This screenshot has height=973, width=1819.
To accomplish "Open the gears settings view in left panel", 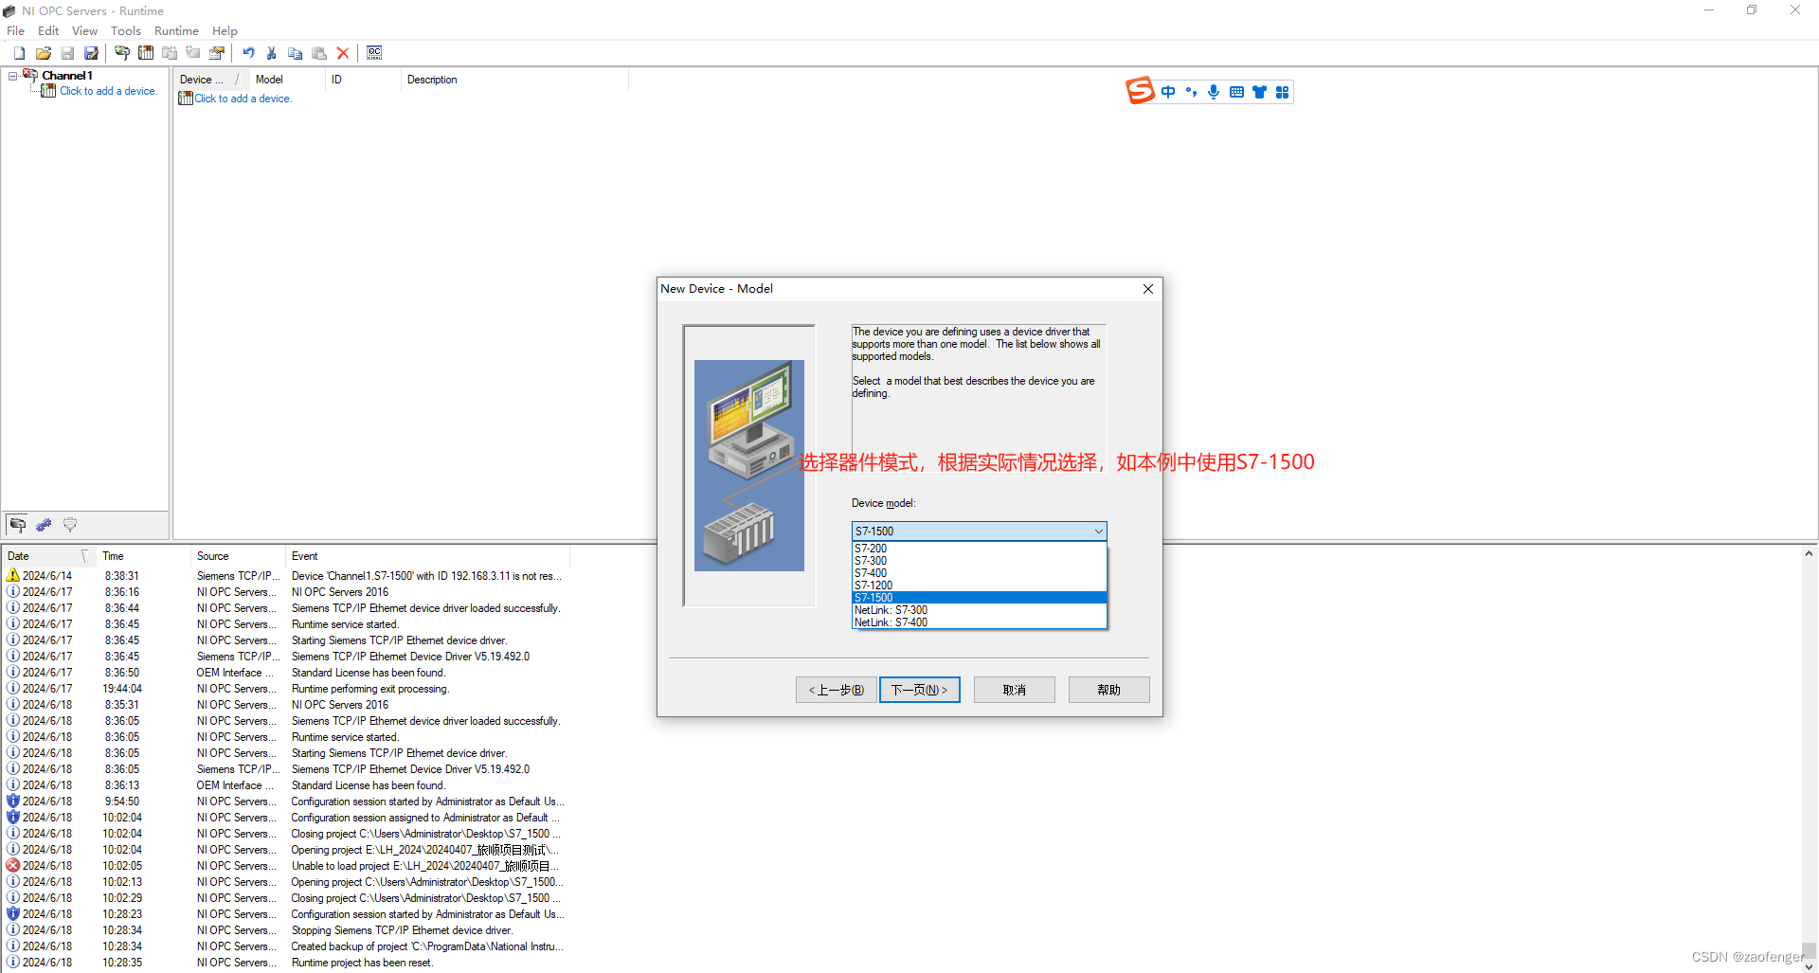I will click(x=44, y=524).
